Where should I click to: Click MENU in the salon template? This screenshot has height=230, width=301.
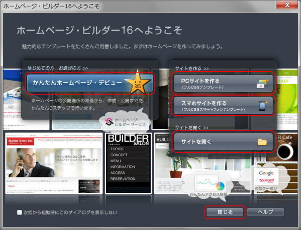click(x=116, y=161)
